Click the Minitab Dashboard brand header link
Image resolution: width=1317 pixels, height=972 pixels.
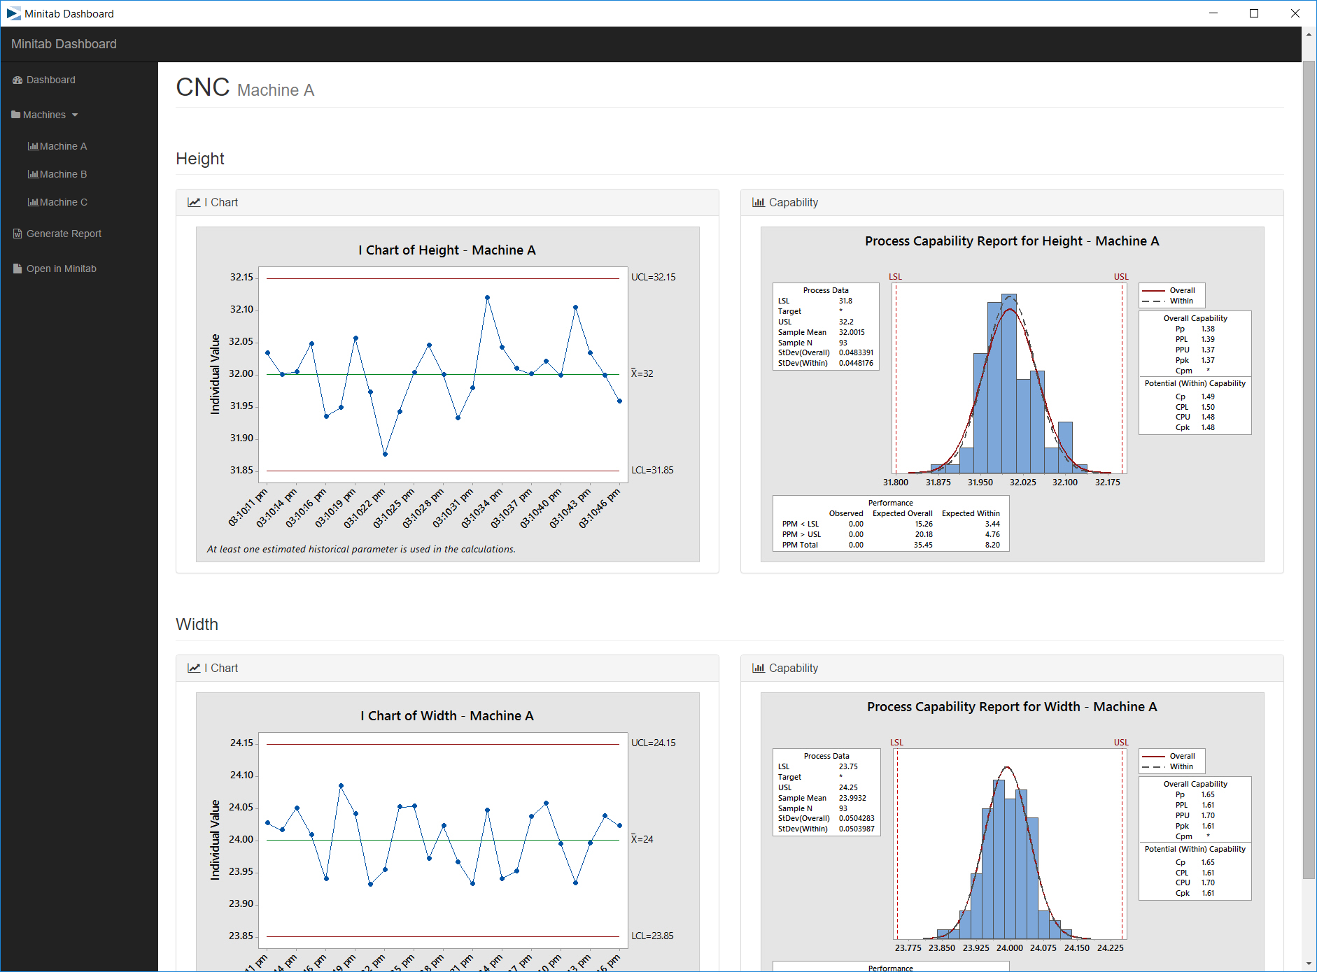click(64, 44)
